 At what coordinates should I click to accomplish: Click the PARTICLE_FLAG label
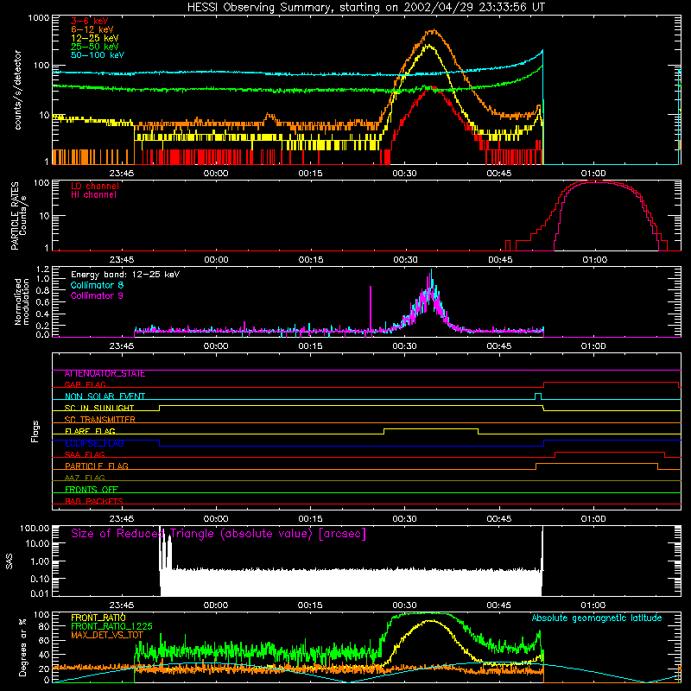pos(97,466)
